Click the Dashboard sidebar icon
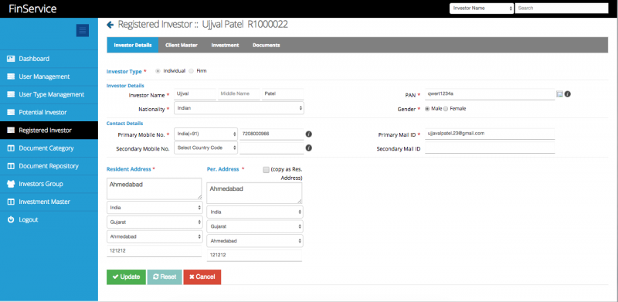The image size is (618, 302). [11, 59]
